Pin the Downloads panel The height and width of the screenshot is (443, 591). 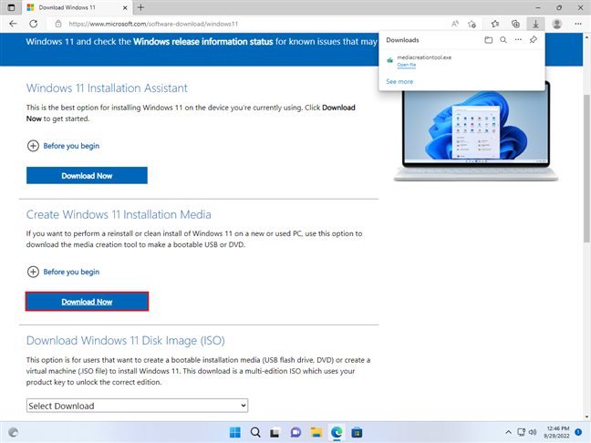534,39
